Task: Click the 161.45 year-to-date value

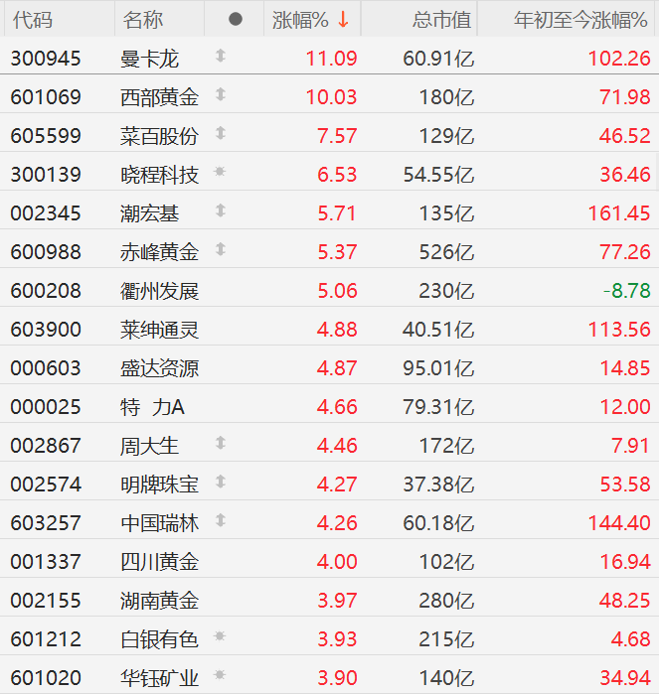Action: tap(619, 213)
